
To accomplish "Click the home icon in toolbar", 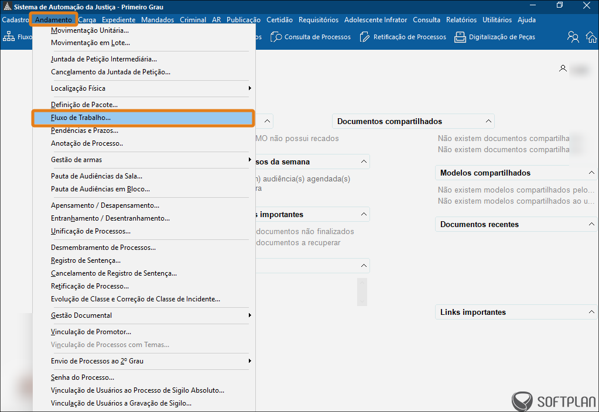I will point(591,37).
